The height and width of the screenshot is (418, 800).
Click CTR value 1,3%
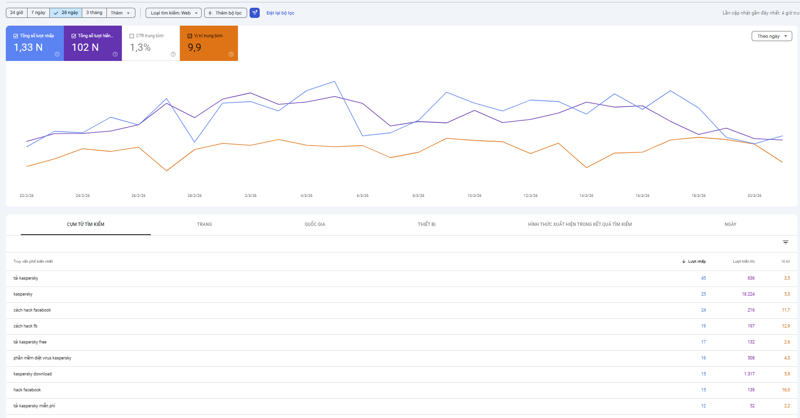coord(140,47)
